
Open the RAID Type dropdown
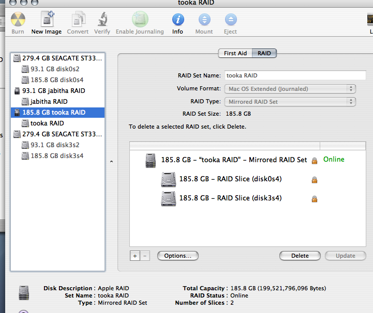pyautogui.click(x=290, y=102)
